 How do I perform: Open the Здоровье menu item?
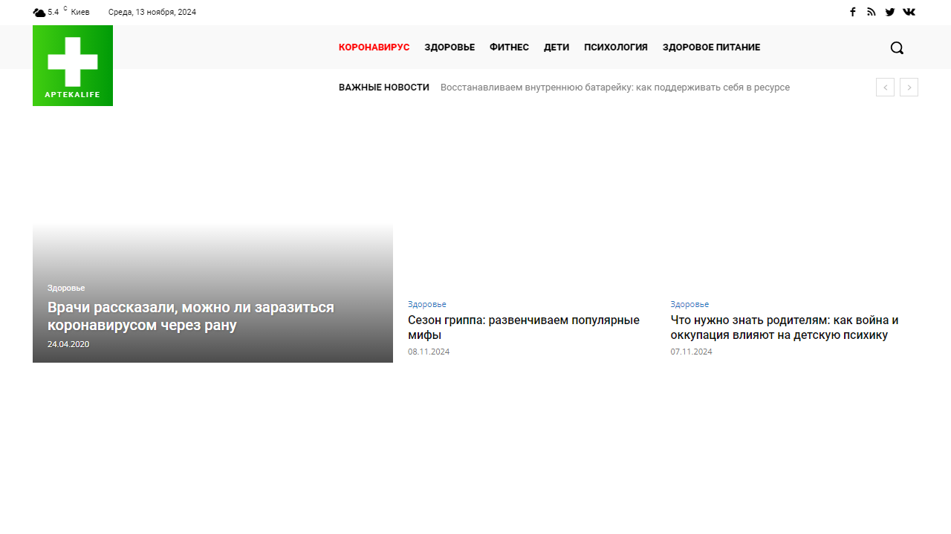click(449, 47)
